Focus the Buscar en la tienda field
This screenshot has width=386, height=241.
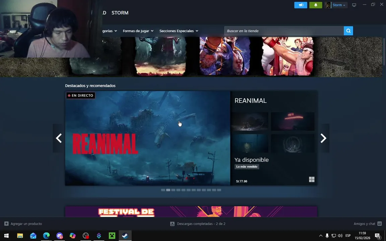(x=284, y=31)
